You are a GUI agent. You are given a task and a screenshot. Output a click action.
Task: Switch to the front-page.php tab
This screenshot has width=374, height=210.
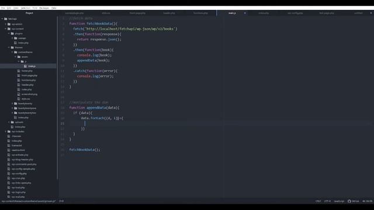click(138, 13)
